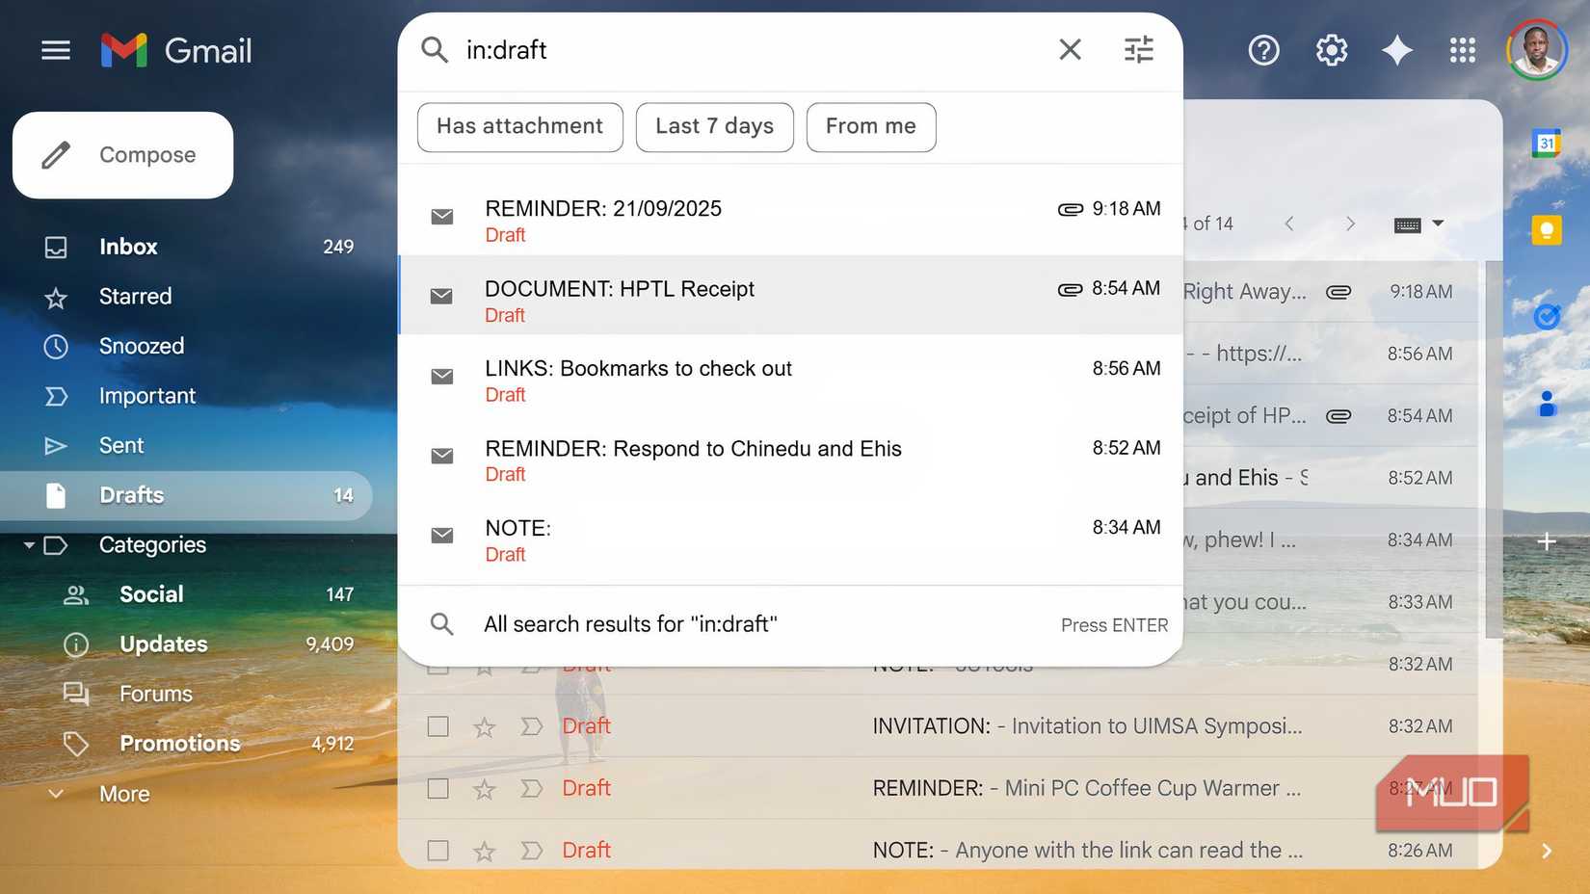Open the Mini PC Coffee Cup Warmer draft
The height and width of the screenshot is (894, 1590).
938,789
